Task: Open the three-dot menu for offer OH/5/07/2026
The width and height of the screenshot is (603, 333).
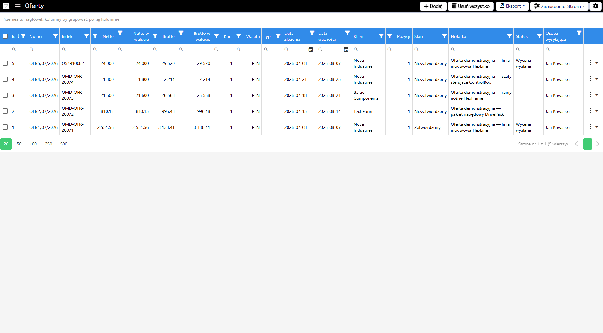Action: coord(590,63)
